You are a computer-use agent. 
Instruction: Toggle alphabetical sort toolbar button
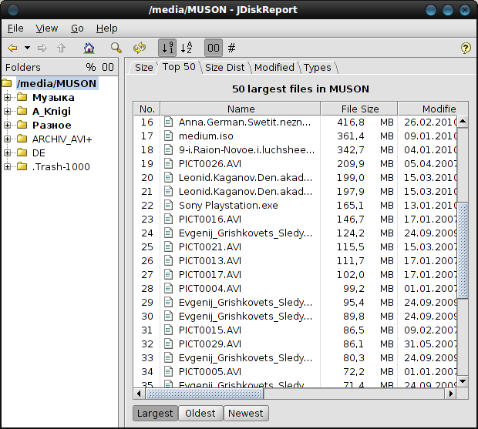pos(187,48)
